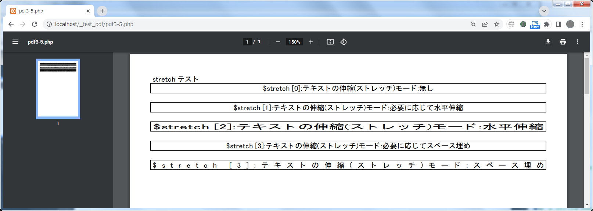This screenshot has height=211, width=593.
Task: Click the 'stretch テスト' heading text
Action: click(x=175, y=79)
